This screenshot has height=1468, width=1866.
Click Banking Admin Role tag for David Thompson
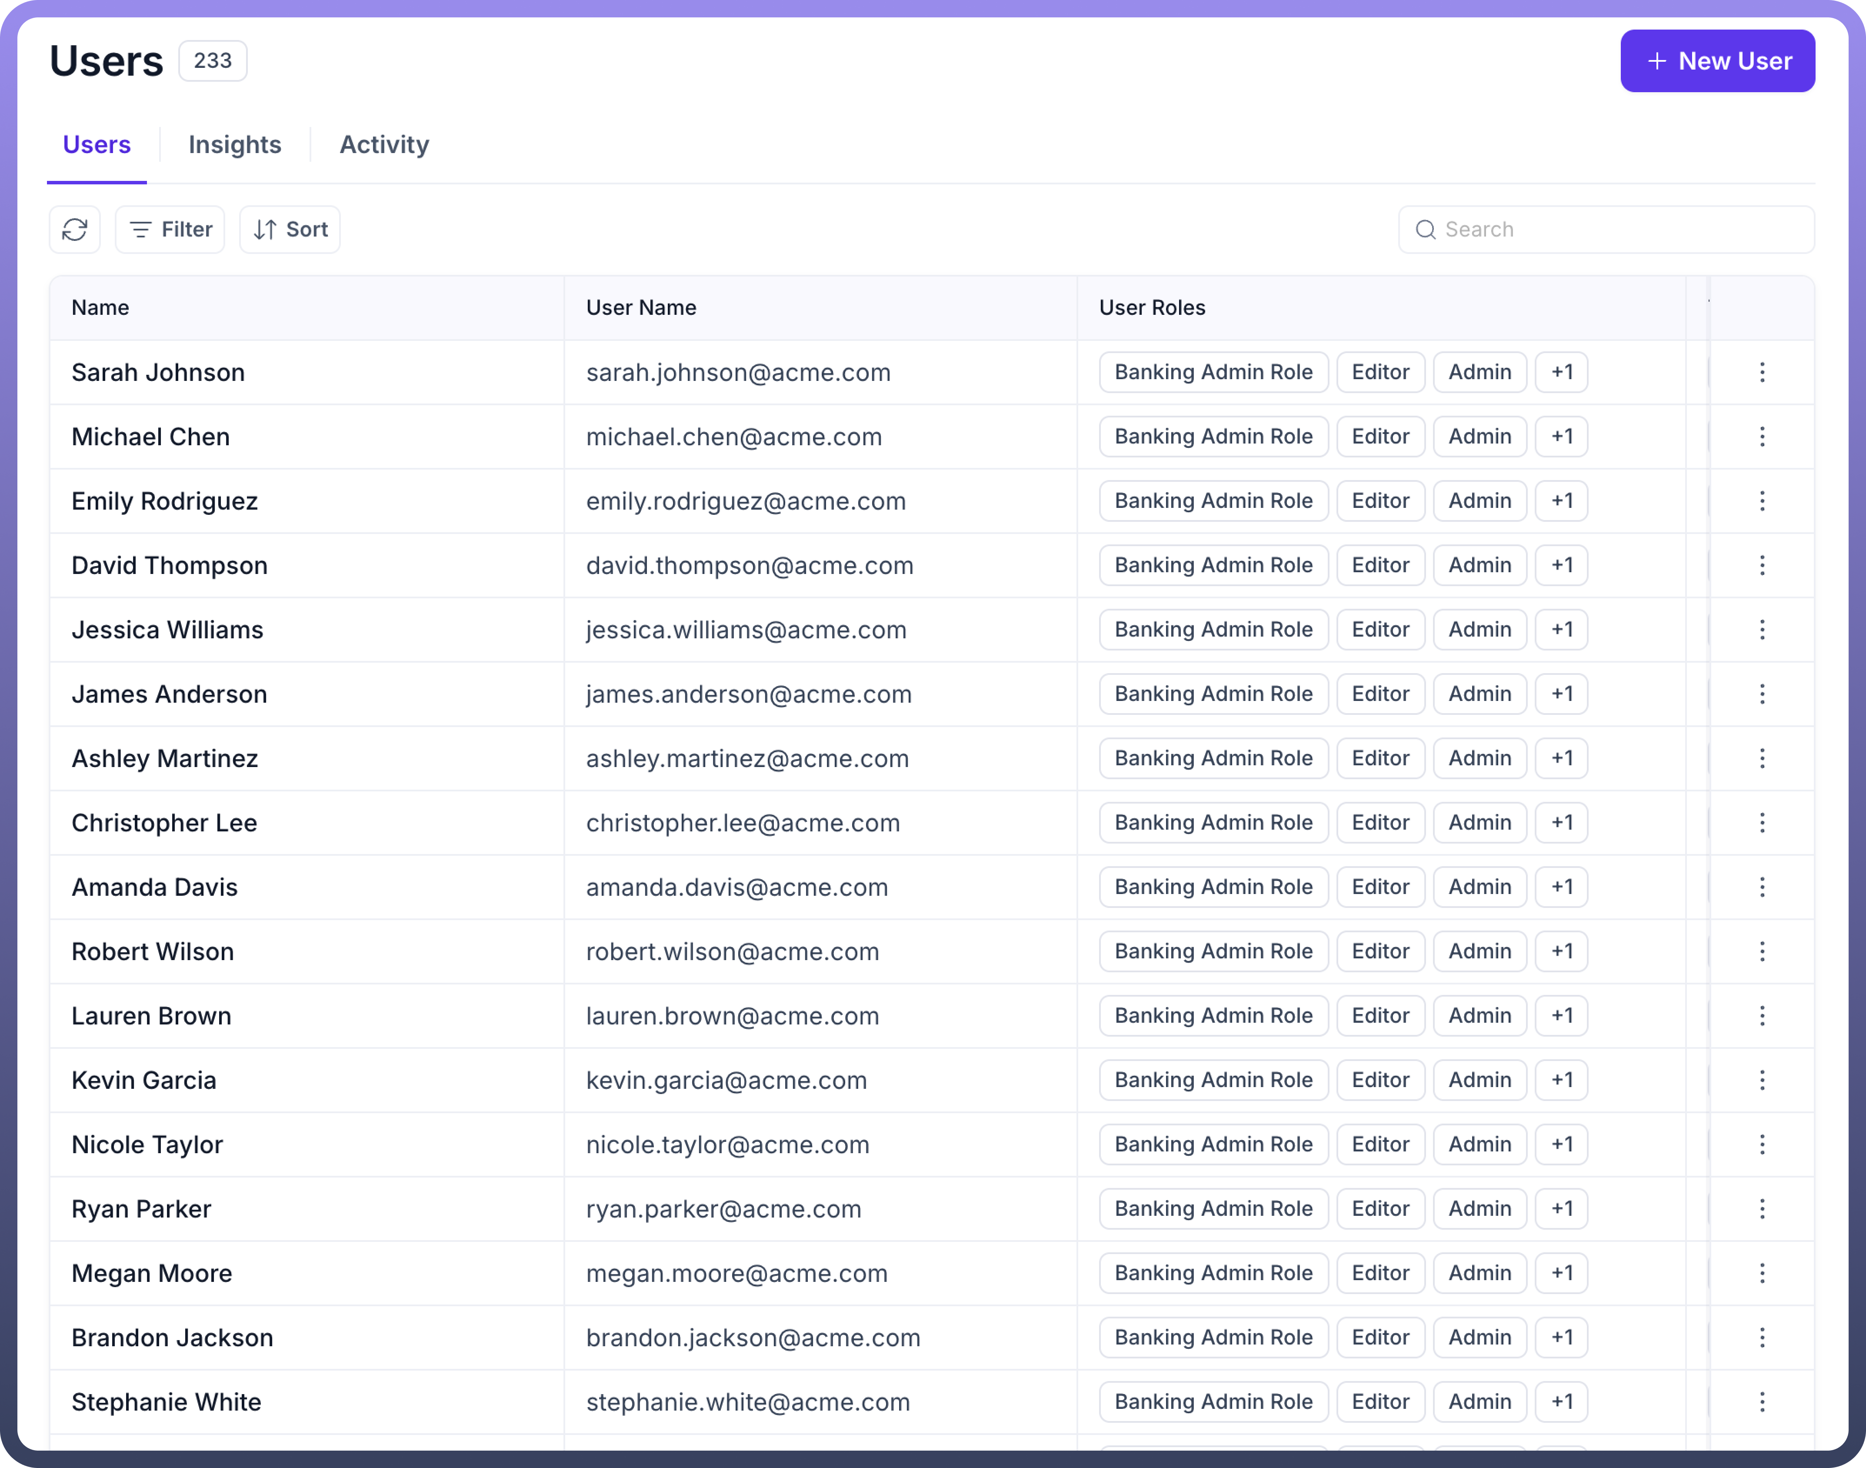pyautogui.click(x=1213, y=566)
